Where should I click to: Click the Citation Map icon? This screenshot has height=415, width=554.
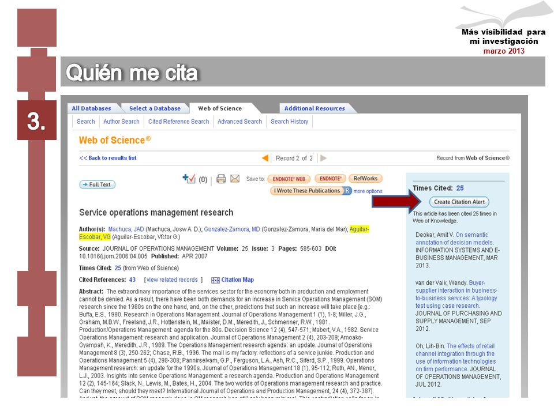tap(215, 280)
